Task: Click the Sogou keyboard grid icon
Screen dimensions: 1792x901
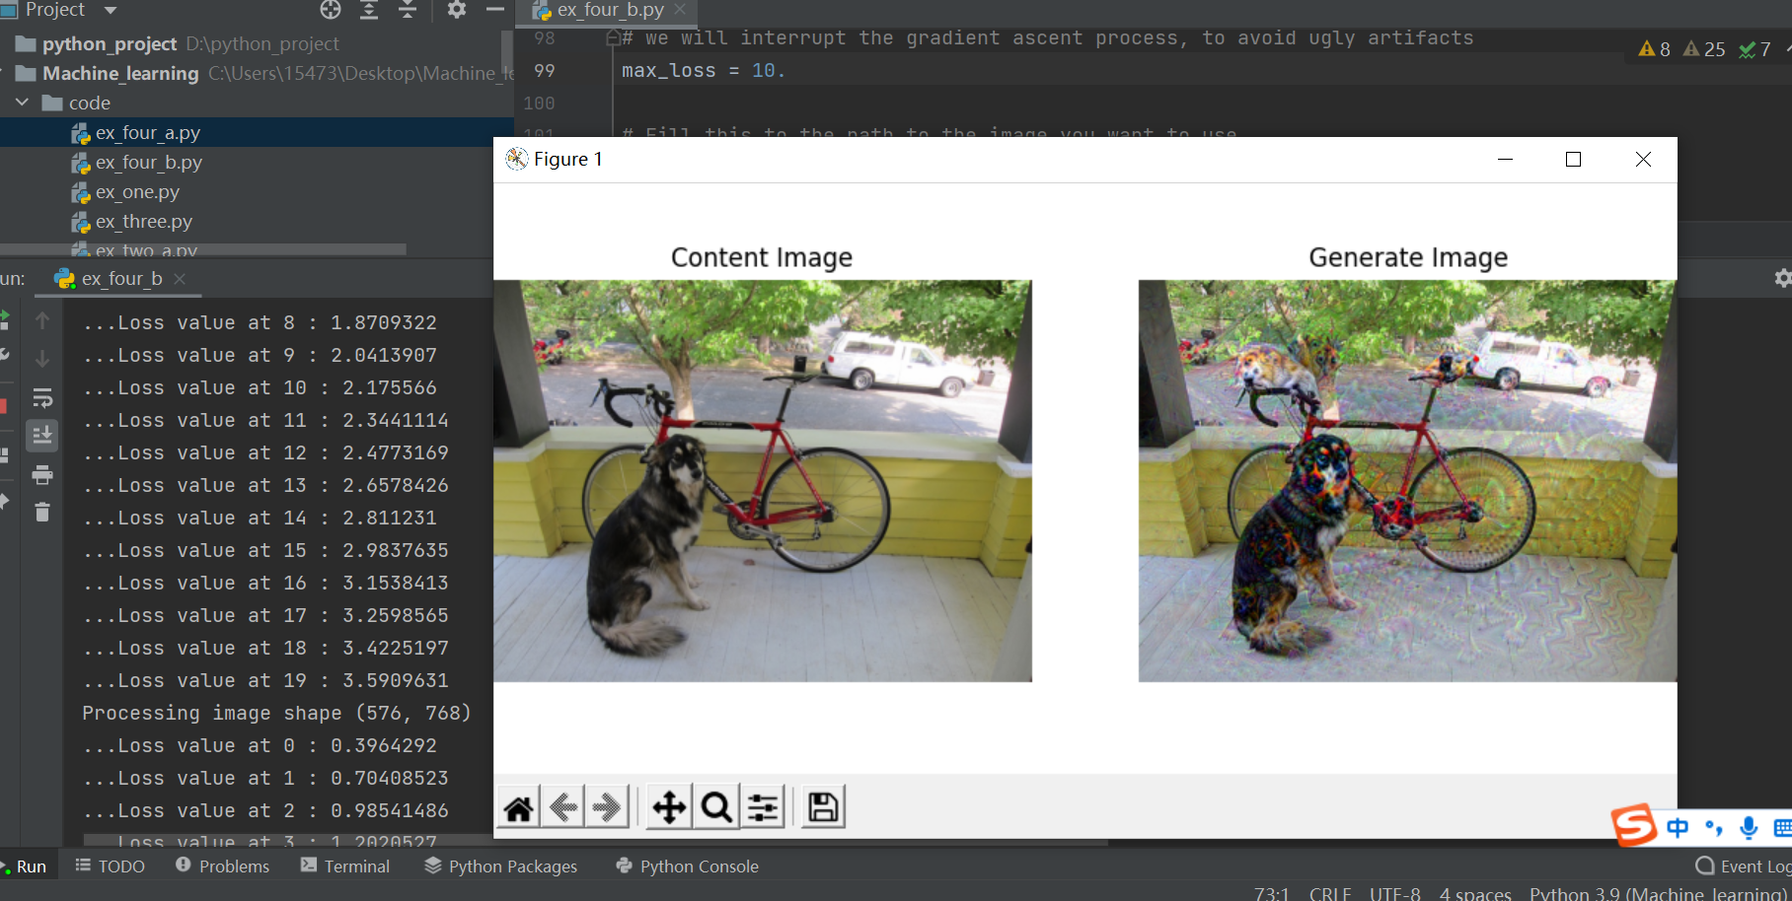Action: pos(1782,828)
